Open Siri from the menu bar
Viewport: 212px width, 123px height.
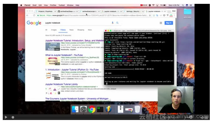tap(187, 5)
